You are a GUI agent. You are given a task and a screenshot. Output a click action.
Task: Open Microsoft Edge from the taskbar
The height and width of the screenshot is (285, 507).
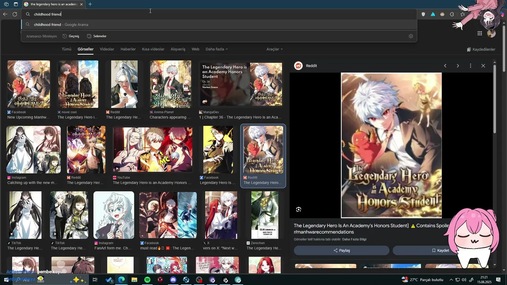(122, 280)
